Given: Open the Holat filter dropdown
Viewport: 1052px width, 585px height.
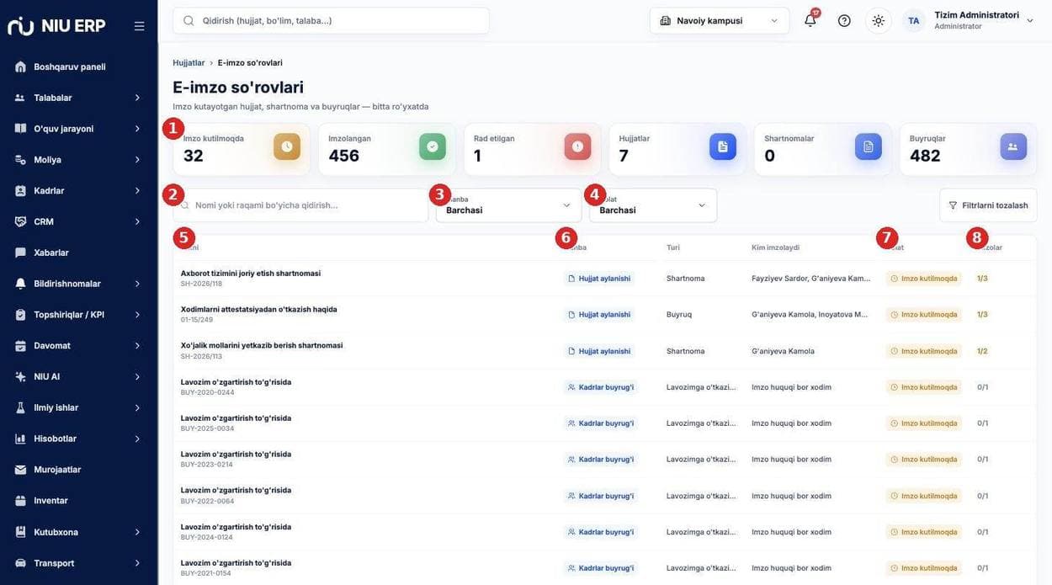Looking at the screenshot, I should (653, 205).
